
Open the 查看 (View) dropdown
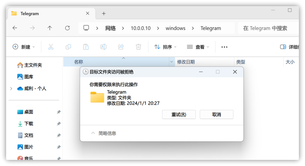(198, 47)
